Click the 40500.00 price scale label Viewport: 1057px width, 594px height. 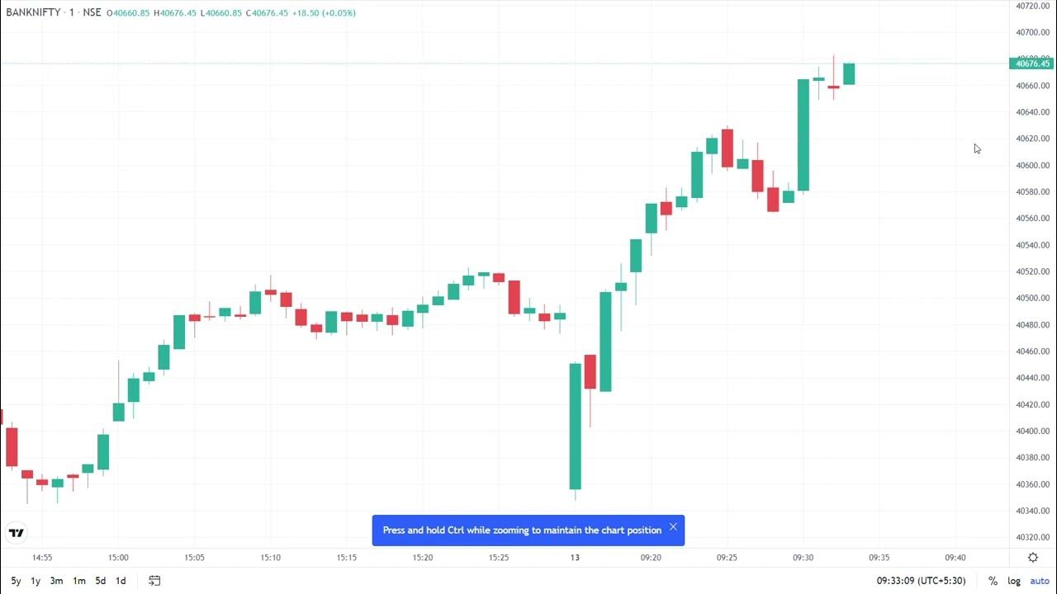click(x=1033, y=298)
